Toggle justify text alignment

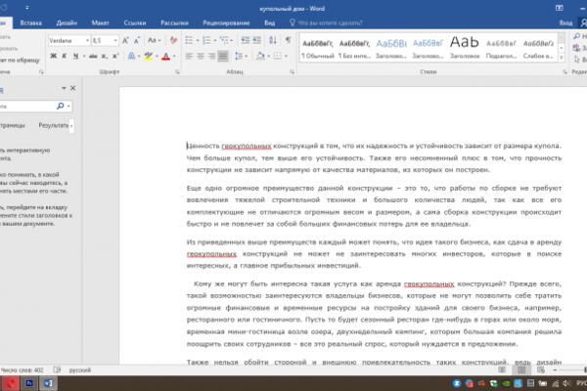pyautogui.click(x=223, y=56)
